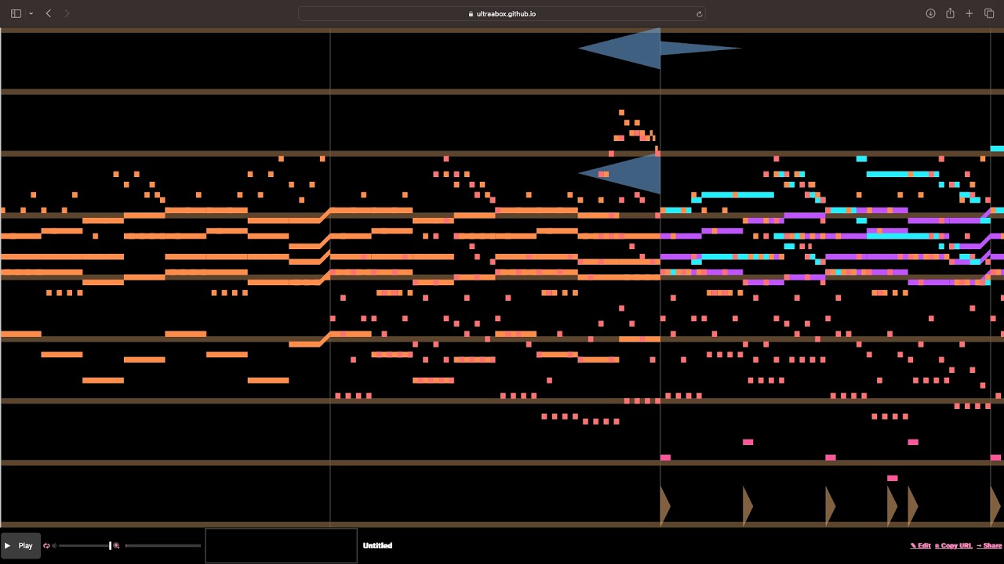Go back with Safari back arrow
The height and width of the screenshot is (564, 1004).
[49, 13]
